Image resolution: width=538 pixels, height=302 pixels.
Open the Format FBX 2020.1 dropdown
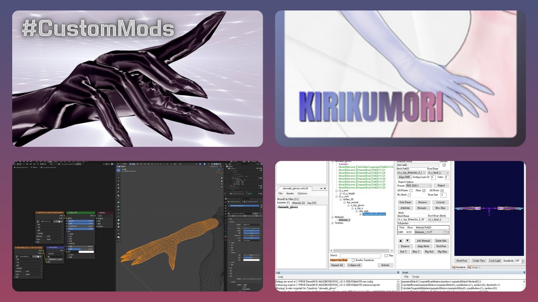pyautogui.click(x=419, y=185)
